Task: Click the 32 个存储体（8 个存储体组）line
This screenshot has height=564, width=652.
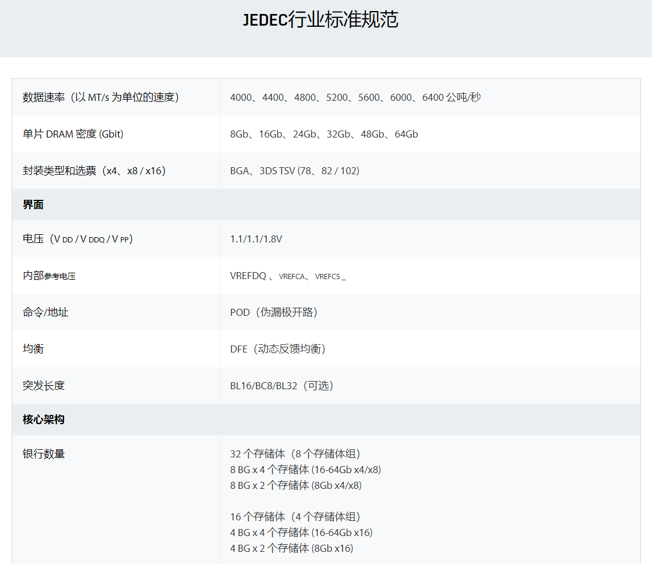Action: pyautogui.click(x=295, y=454)
